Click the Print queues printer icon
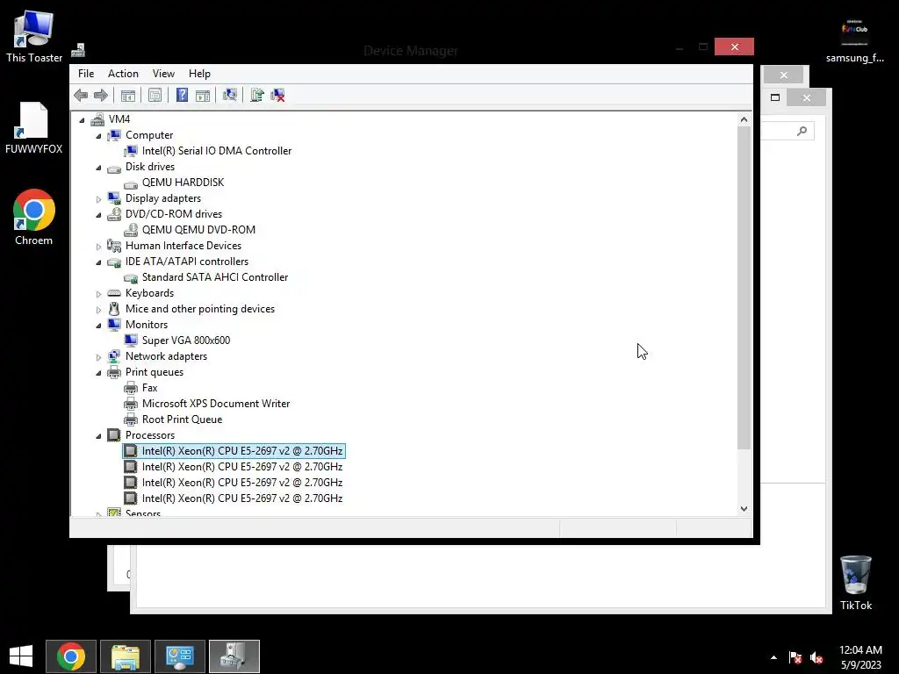The image size is (899, 674). click(x=114, y=372)
